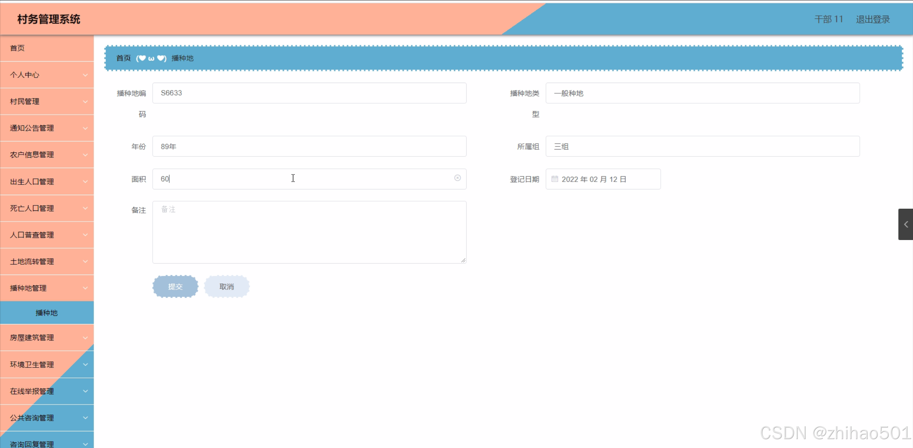Focus the 备注 textarea

(x=309, y=232)
